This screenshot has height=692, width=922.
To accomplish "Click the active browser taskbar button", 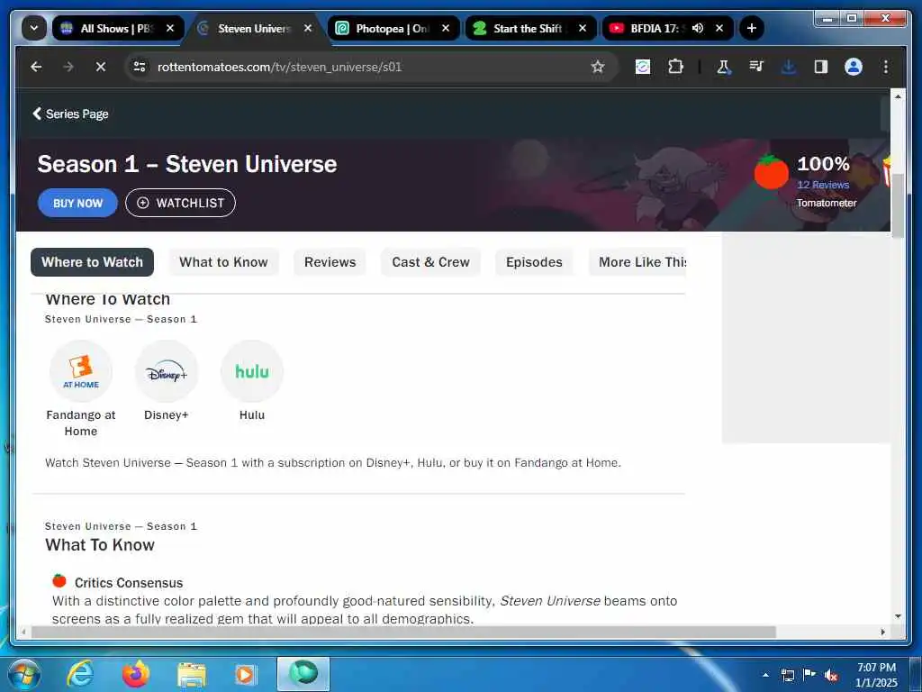I will [x=303, y=674].
